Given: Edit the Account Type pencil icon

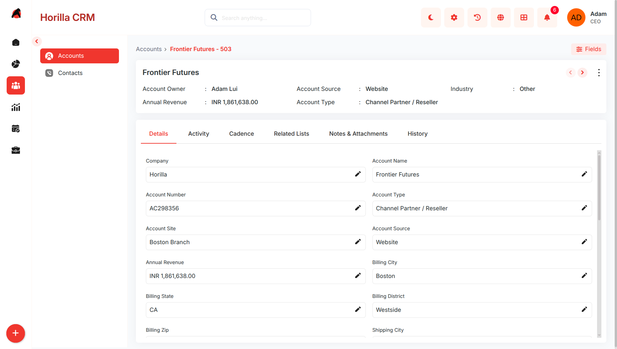Looking at the screenshot, I should coord(584,208).
